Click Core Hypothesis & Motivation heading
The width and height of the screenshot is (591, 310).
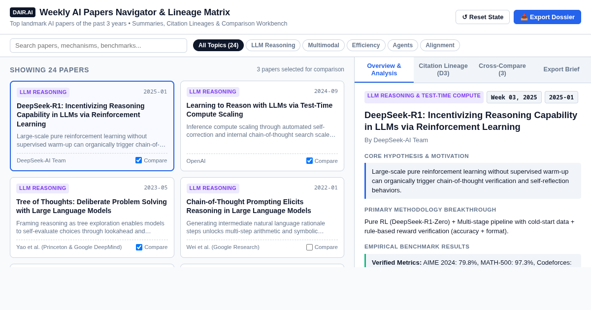tap(417, 156)
